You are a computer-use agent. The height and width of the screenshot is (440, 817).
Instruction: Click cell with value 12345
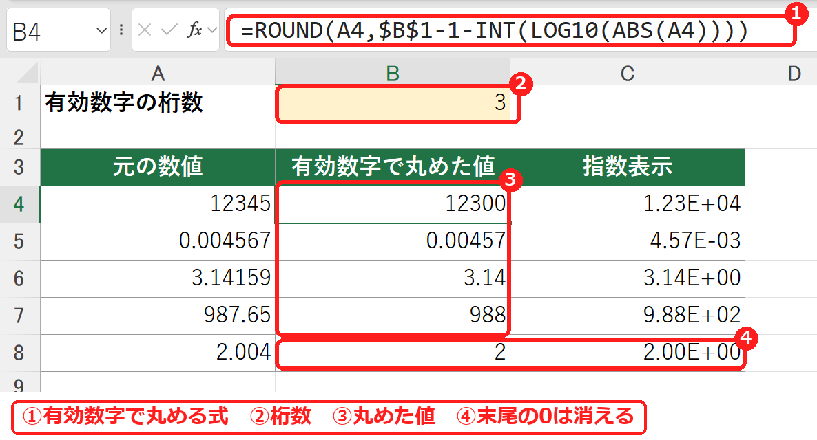tap(158, 204)
